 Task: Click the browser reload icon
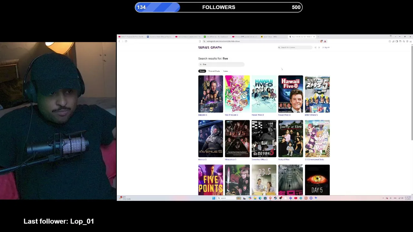coord(126,41)
